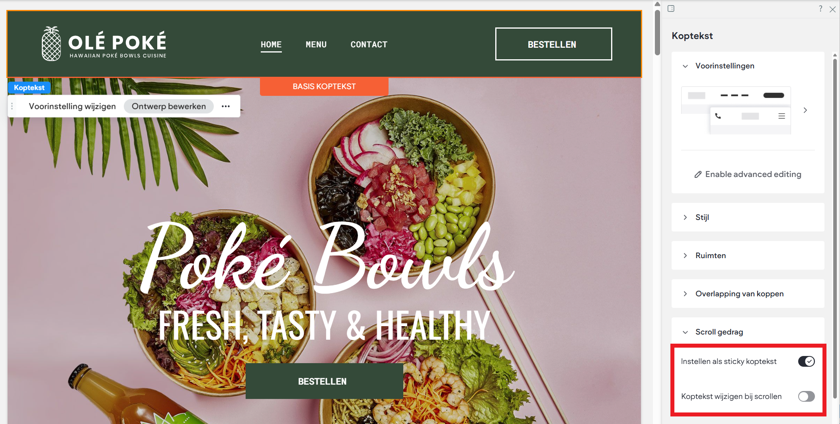Collapse the Voorinstellingen section
The height and width of the screenshot is (424, 840).
point(685,66)
